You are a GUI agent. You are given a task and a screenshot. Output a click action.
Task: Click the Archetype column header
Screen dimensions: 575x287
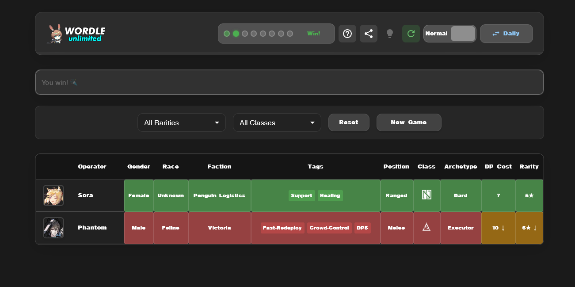coord(461,167)
